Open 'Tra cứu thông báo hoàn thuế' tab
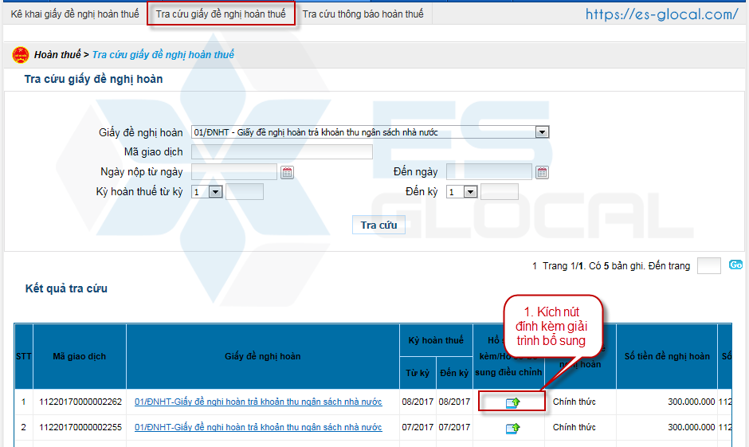Viewport: 749px width, 447px height. [363, 14]
